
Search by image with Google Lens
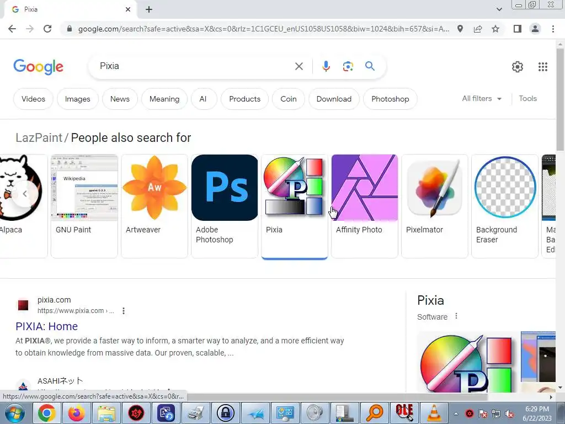click(348, 66)
